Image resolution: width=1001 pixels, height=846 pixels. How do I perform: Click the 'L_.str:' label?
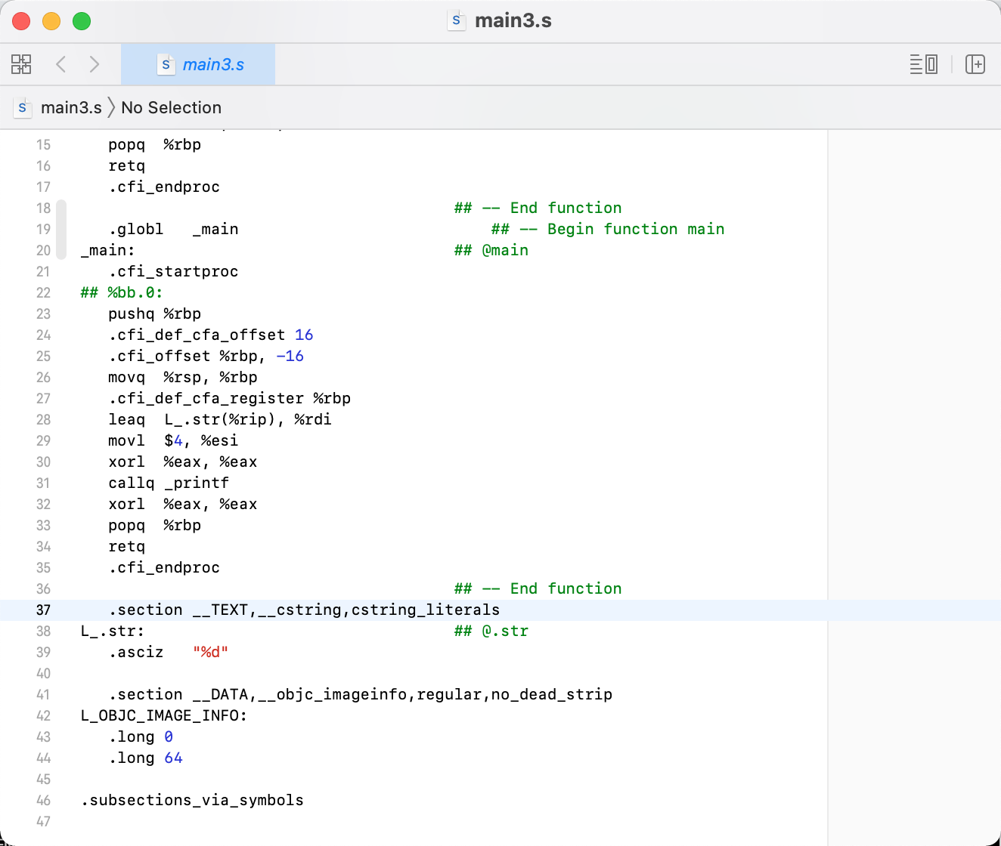(x=113, y=631)
